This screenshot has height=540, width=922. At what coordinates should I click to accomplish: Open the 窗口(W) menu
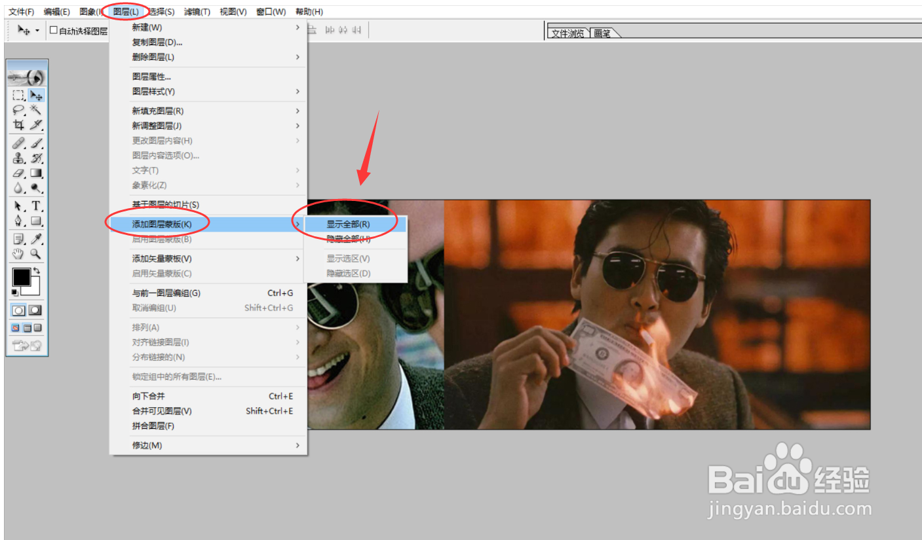click(x=271, y=12)
